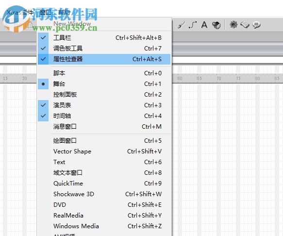Image resolution: width=283 pixels, height=236 pixels.
Task: Open DVD menu entry
Action: [x=104, y=204]
